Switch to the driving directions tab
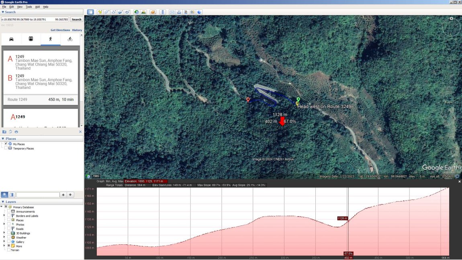The image size is (462, 260). click(x=11, y=39)
